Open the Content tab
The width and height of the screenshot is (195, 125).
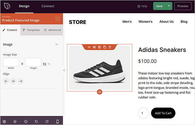click(x=10, y=30)
